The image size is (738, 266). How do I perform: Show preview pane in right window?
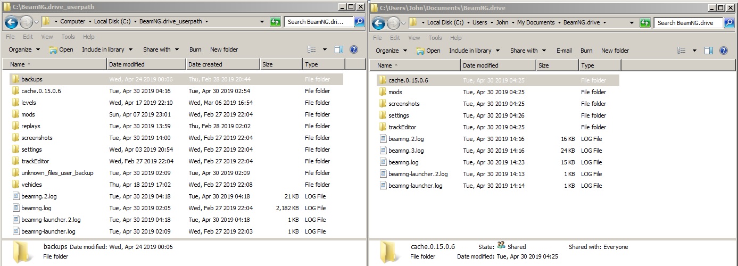709,51
